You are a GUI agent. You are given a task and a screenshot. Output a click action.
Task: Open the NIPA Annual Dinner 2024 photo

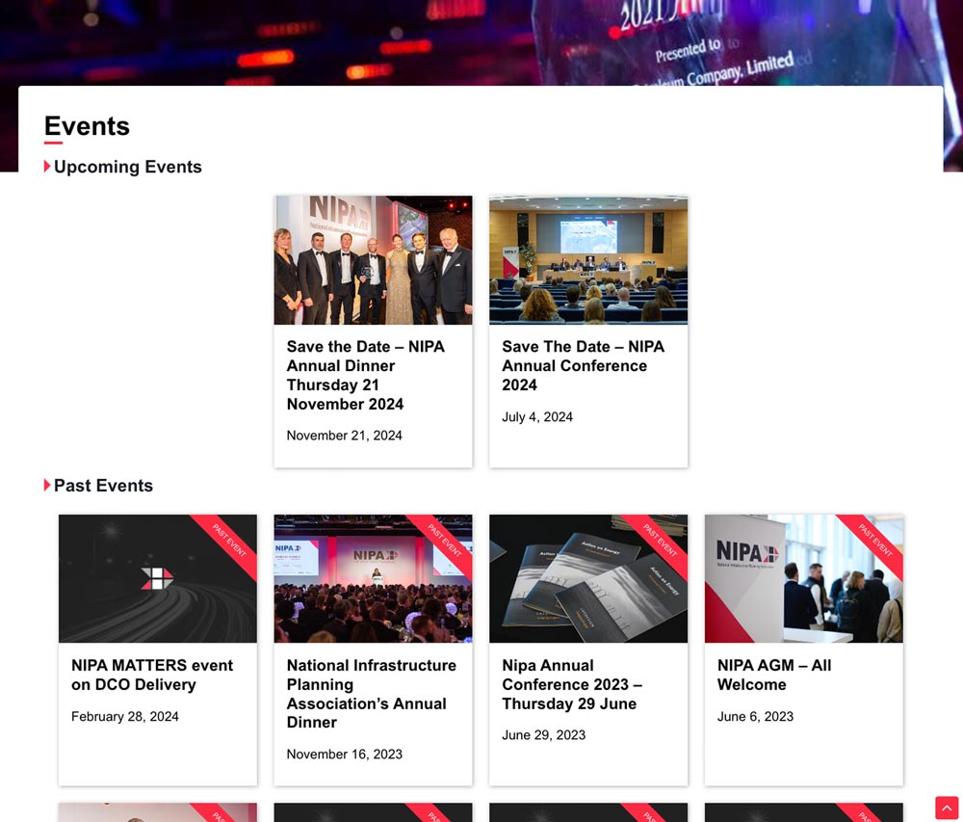point(373,260)
